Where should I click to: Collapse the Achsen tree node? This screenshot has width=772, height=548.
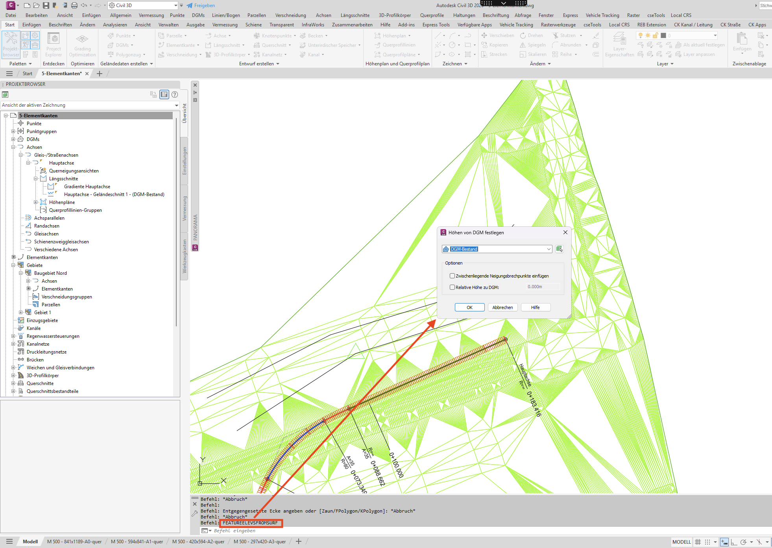click(13, 147)
